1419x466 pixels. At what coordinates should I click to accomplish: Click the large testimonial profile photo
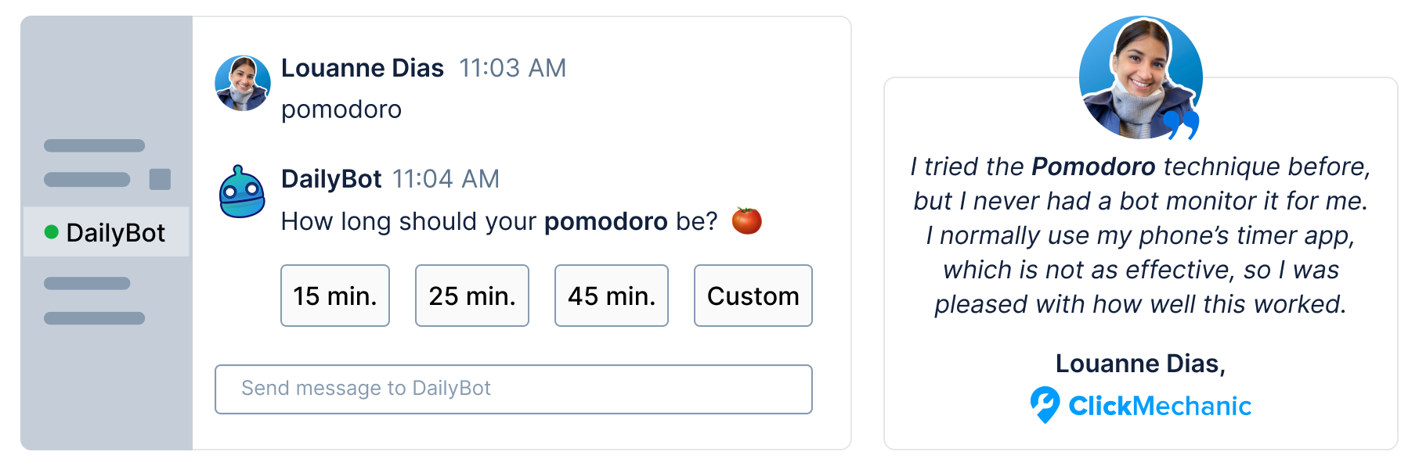[x=1139, y=77]
